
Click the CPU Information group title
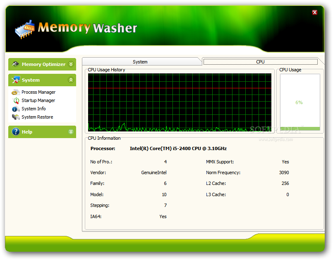104,138
